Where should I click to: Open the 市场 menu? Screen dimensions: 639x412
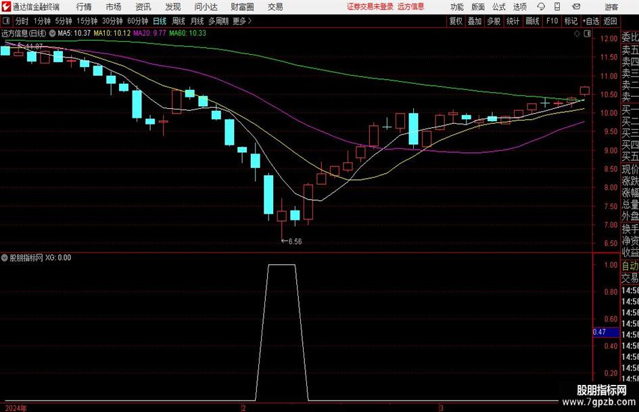[x=114, y=7]
